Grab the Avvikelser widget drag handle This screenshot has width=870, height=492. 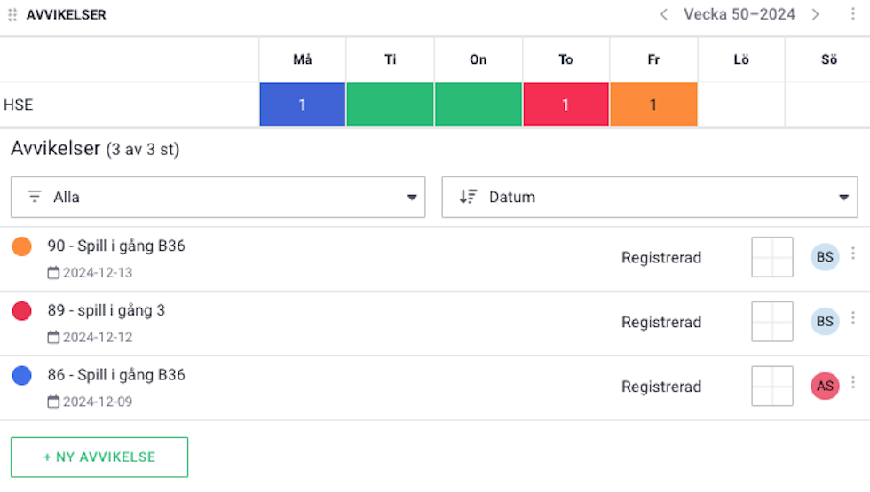pyautogui.click(x=12, y=15)
